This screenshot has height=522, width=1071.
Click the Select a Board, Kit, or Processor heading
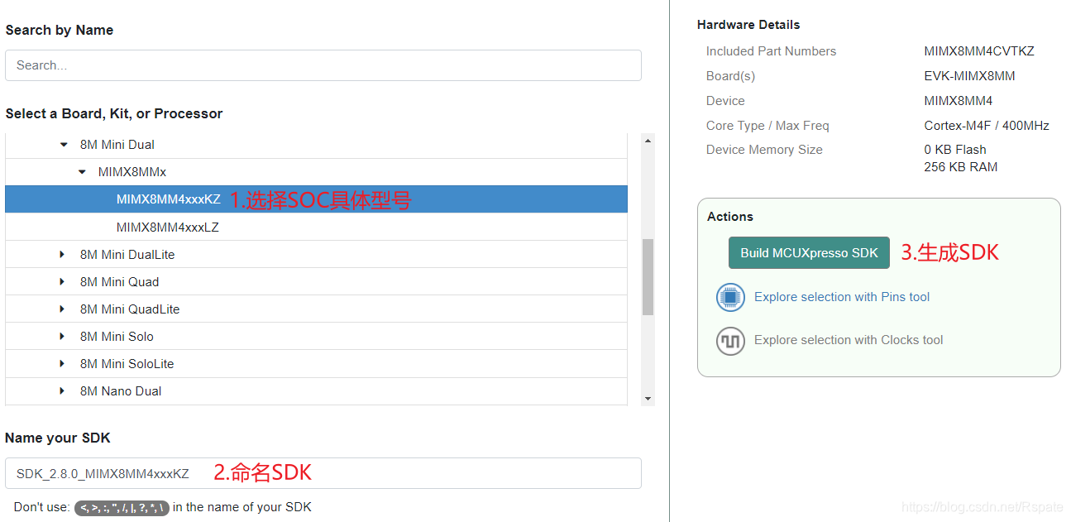(x=114, y=113)
